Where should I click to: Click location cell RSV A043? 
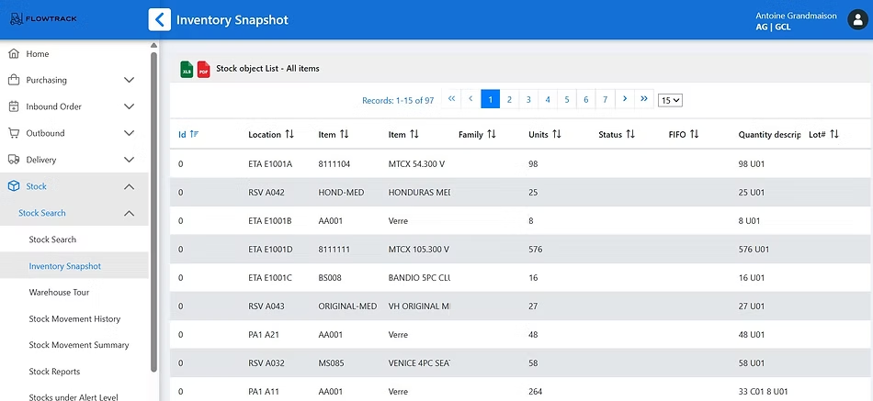pyautogui.click(x=266, y=306)
